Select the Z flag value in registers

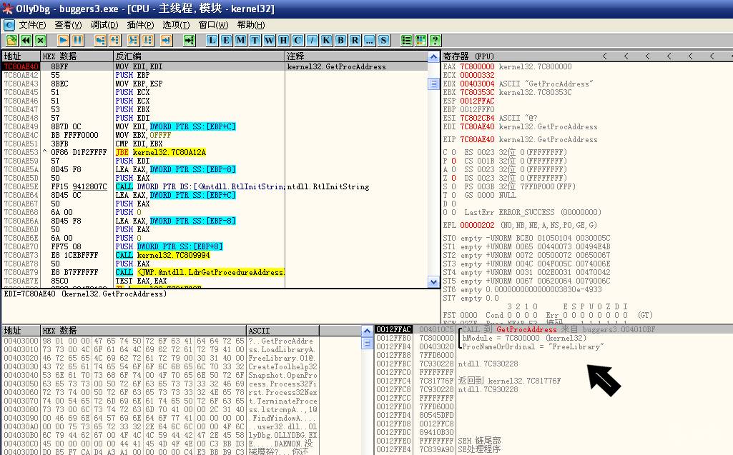(453, 178)
